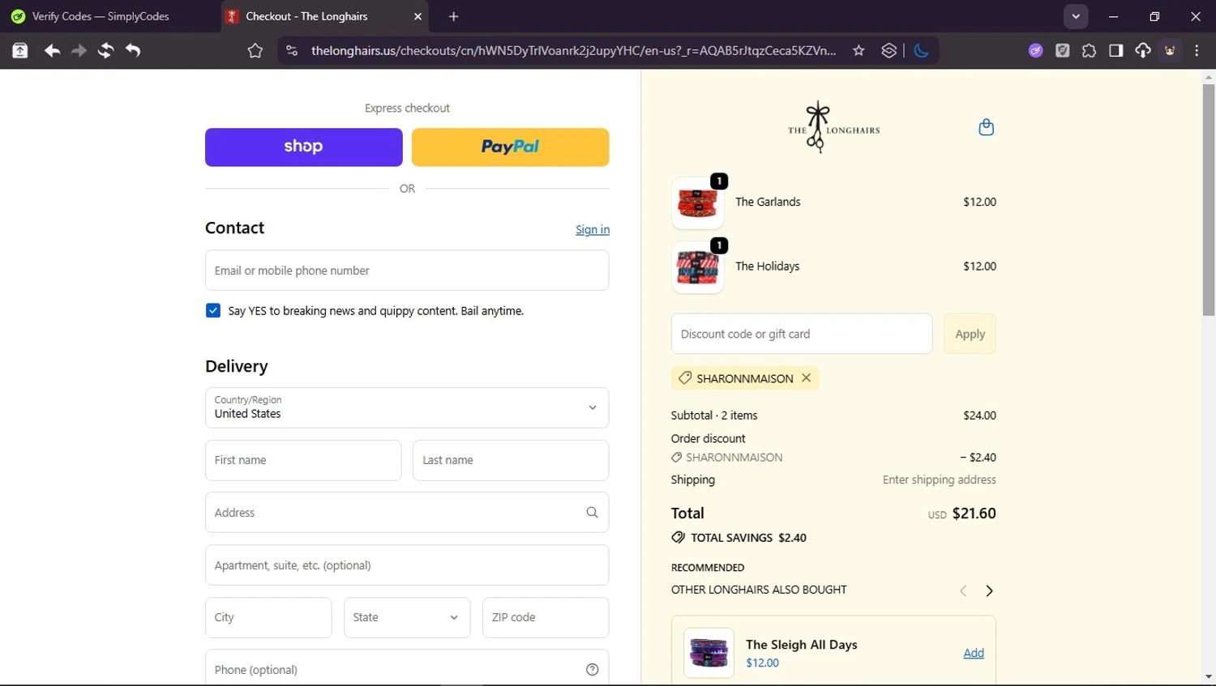
Task: Add The Sleigh All Days product
Action: [974, 653]
